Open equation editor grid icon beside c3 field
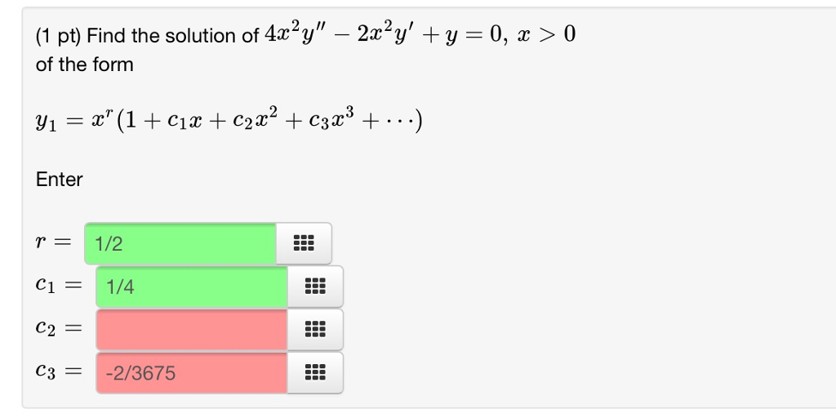 314,373
